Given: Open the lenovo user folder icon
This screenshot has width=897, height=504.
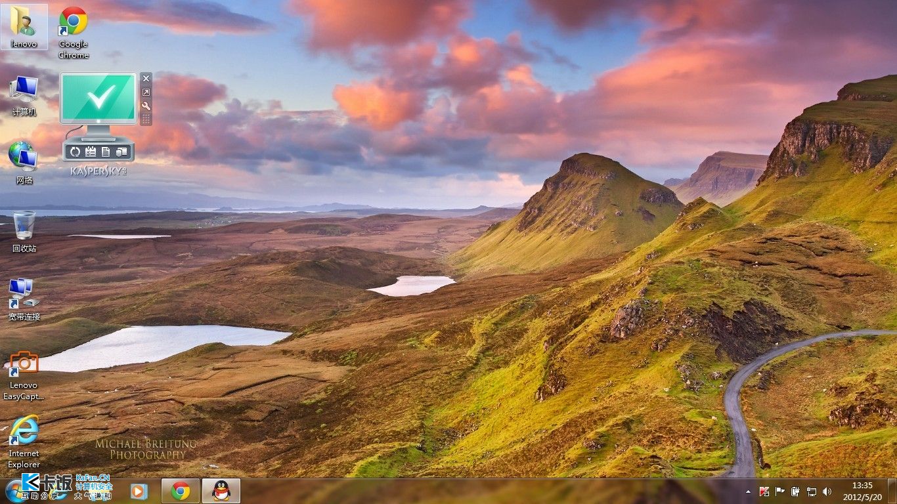Looking at the screenshot, I should (24, 27).
